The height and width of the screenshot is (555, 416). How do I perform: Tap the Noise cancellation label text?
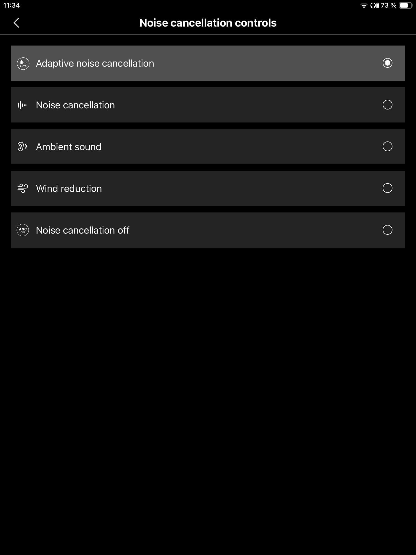click(75, 105)
